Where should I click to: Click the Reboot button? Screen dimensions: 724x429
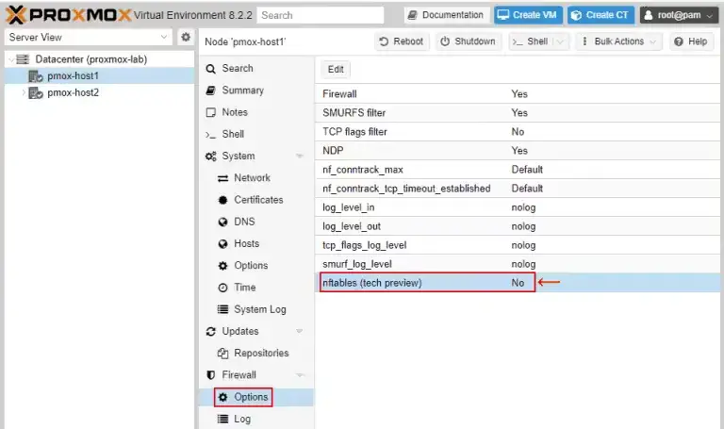(x=402, y=41)
